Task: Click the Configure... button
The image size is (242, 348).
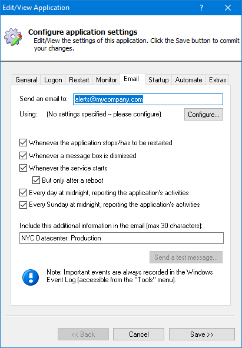Action: (204, 115)
